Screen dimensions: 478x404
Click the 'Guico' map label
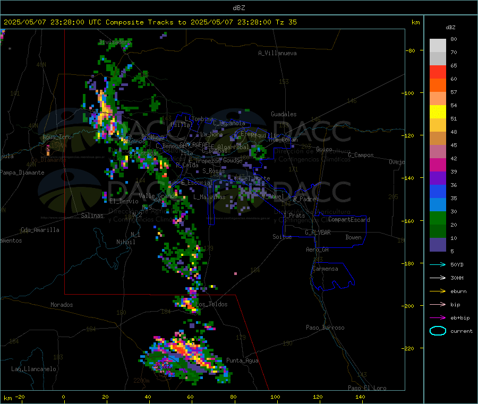click(324, 149)
